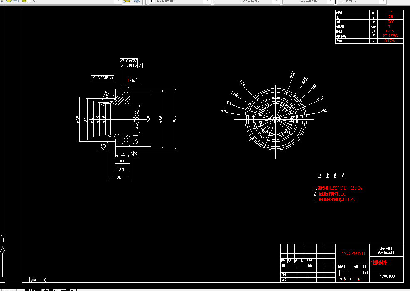Select the ø46 leader in circular view

point(230,103)
